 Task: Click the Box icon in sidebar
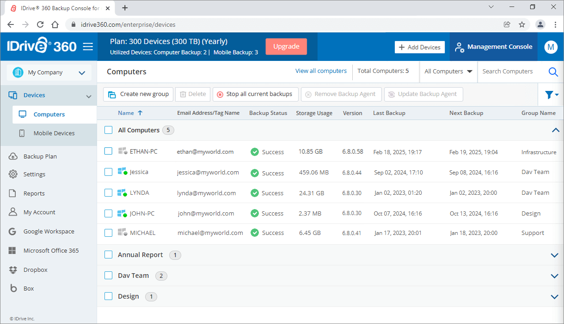click(13, 288)
